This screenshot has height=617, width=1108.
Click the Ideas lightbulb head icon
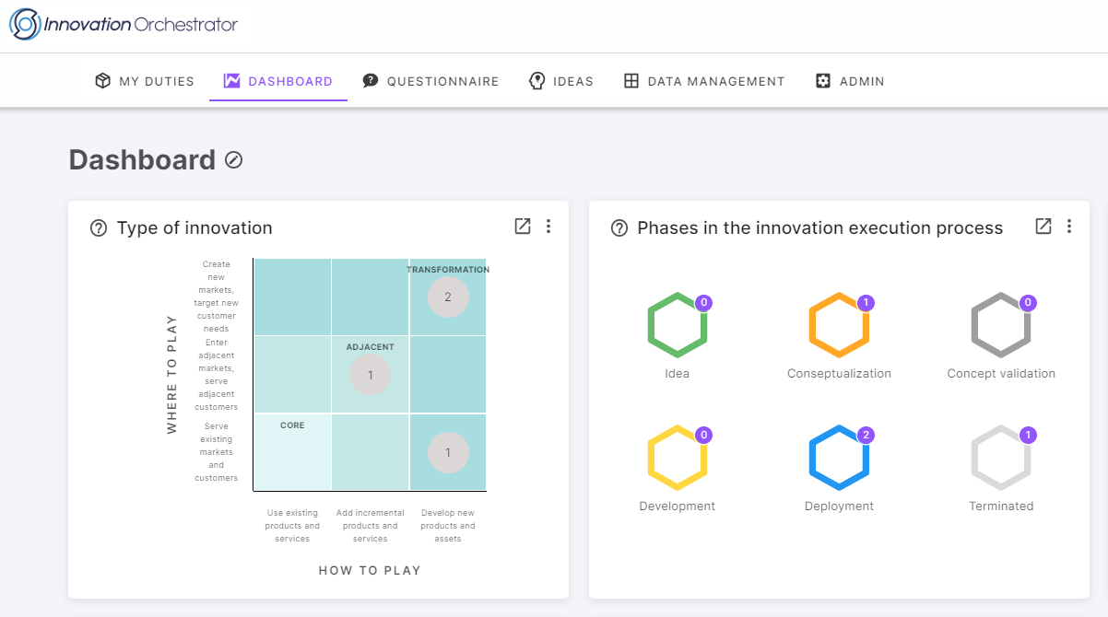point(536,81)
